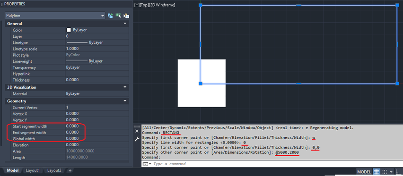Edit the Elevation value
The image size is (403, 176).
point(97,145)
